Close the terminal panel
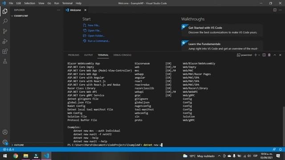This screenshot has height=160, width=285. pos(280,55)
